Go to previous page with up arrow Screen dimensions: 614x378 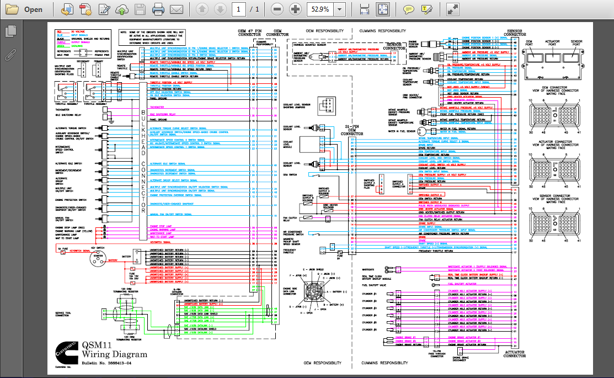[x=202, y=9]
